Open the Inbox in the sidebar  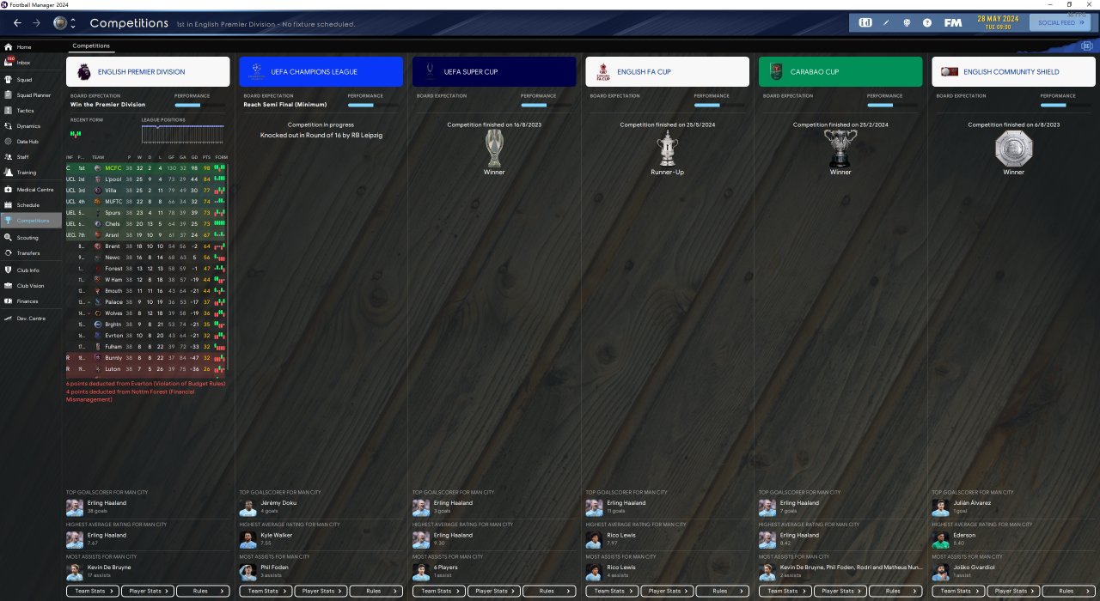pos(31,63)
